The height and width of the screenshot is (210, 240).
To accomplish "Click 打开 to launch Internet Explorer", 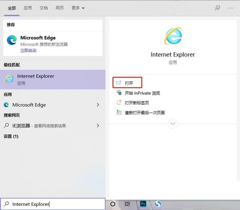I will [129, 83].
